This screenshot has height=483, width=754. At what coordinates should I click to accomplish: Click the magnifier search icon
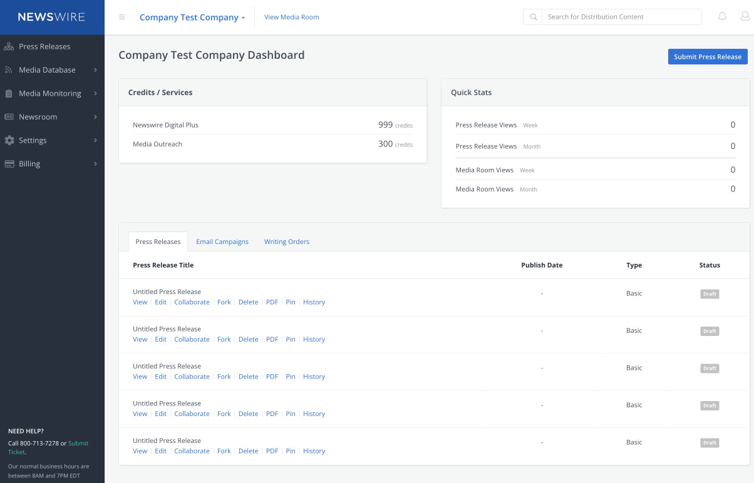click(534, 17)
